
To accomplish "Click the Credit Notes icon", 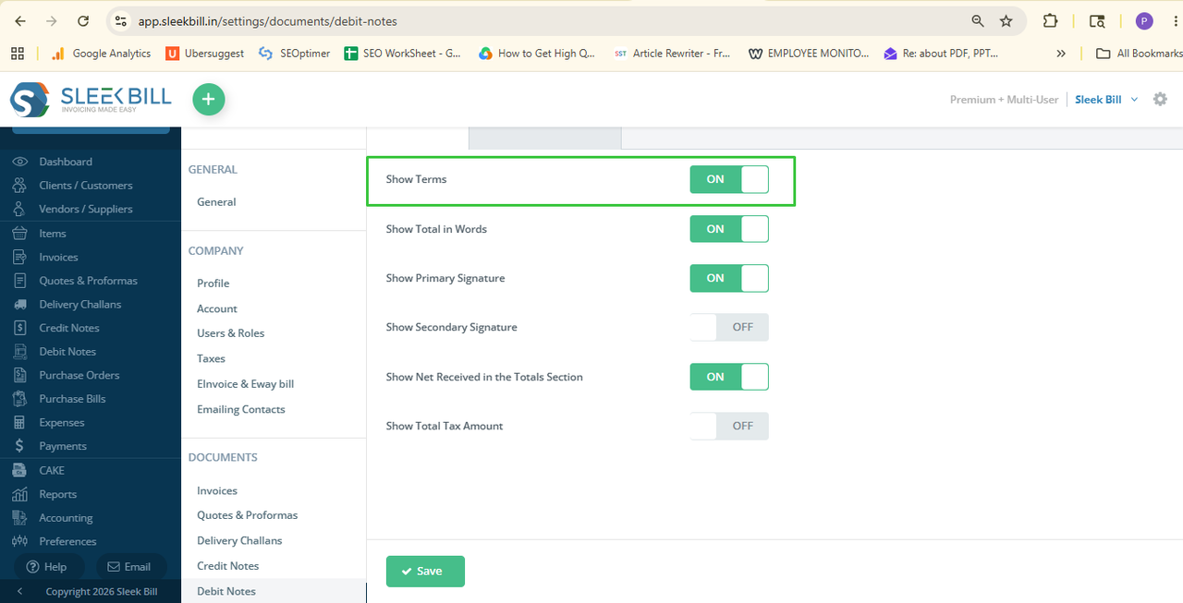I will point(19,328).
